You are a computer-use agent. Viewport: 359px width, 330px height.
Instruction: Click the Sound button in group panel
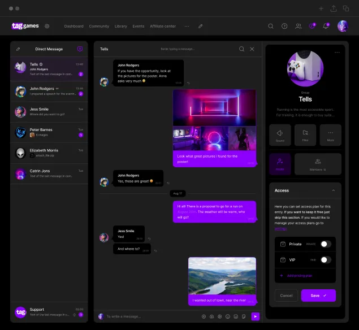coord(280,136)
